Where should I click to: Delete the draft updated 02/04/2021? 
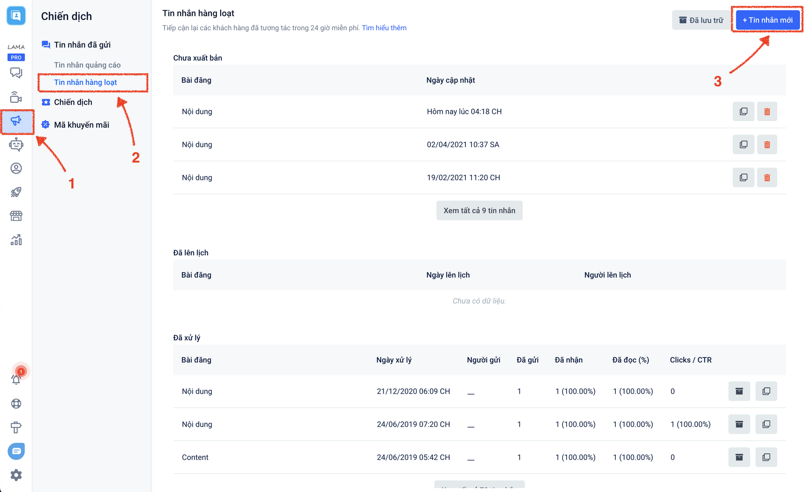[767, 145]
